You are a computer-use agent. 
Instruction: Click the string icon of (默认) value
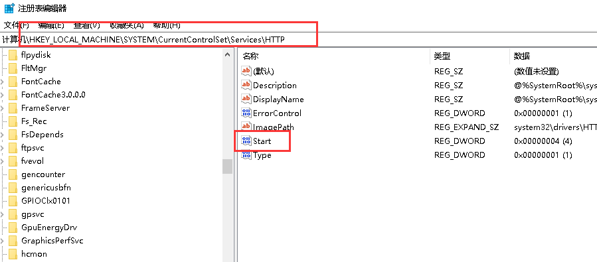(246, 71)
